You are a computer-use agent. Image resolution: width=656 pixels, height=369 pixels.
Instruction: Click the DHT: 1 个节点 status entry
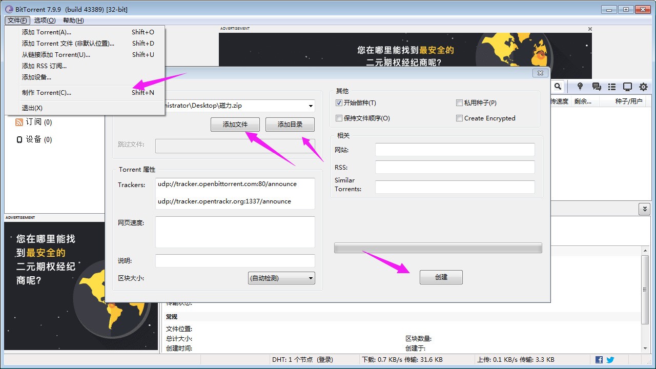[x=302, y=360]
